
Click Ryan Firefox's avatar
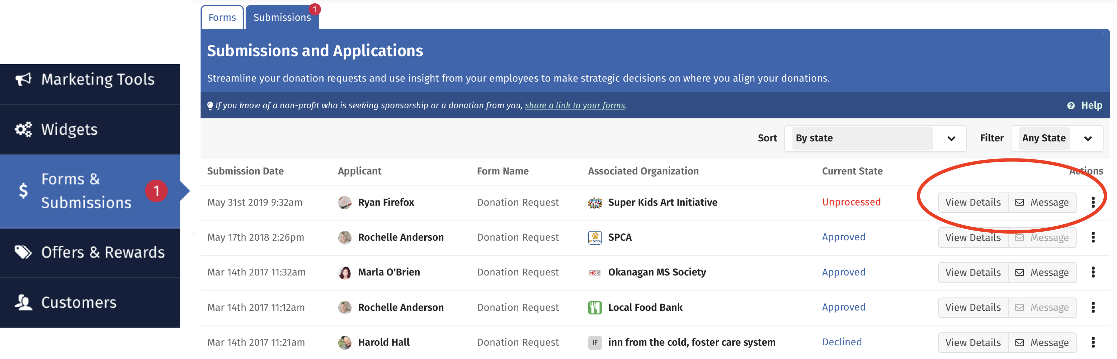point(345,202)
